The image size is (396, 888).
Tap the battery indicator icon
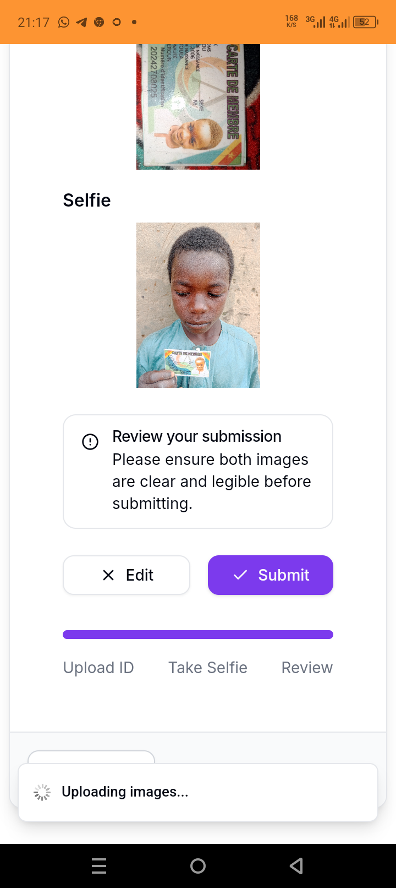click(x=365, y=22)
